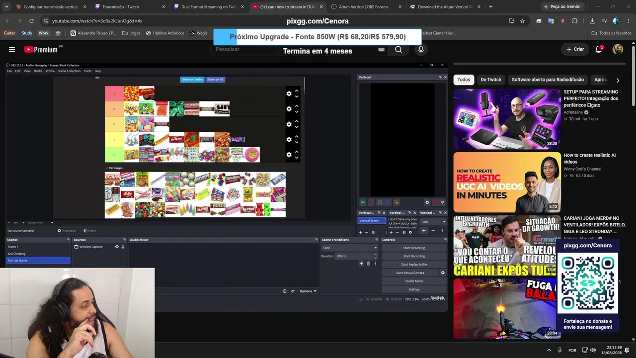636x358 pixels.
Task: Open the OBS File menu
Action: pos(9,71)
